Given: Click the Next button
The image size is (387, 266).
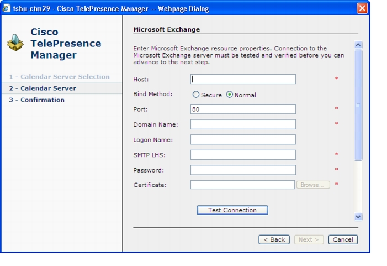Looking at the screenshot, I should (309, 239).
